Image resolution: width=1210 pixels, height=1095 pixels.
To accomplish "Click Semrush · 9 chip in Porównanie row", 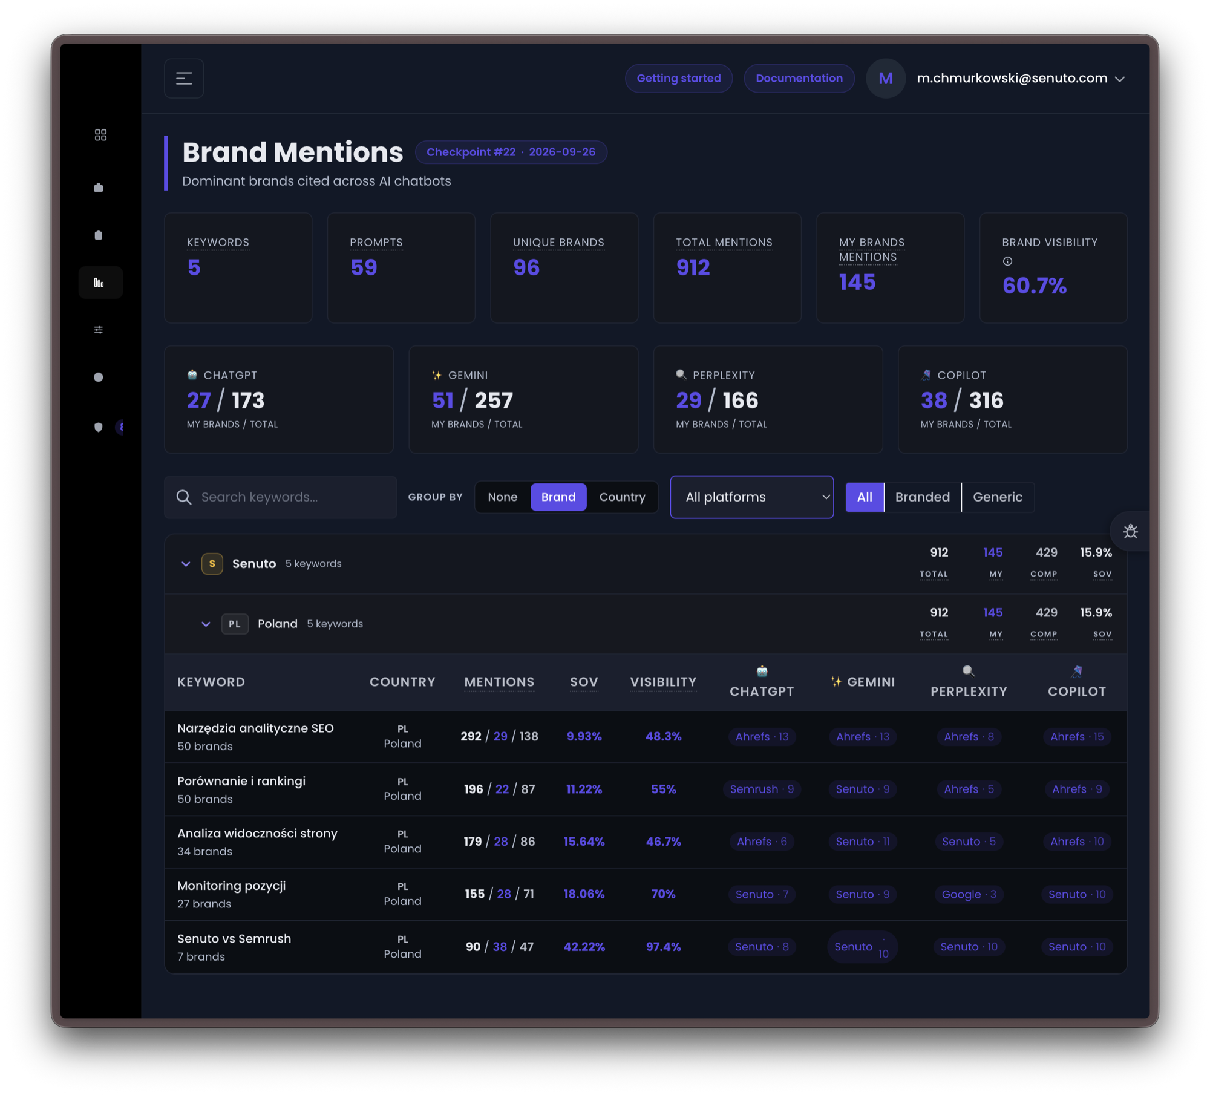I will coord(762,789).
